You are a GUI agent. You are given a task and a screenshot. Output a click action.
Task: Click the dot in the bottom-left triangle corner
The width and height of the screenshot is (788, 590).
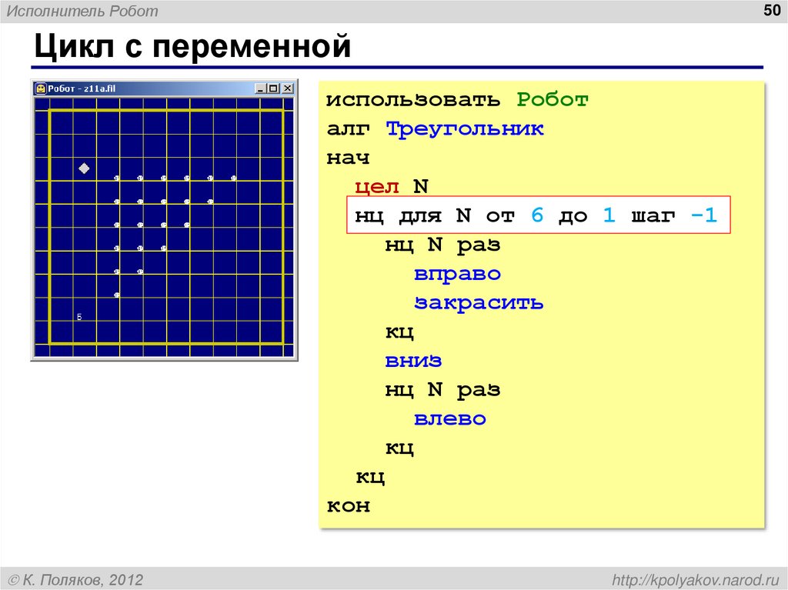point(115,295)
